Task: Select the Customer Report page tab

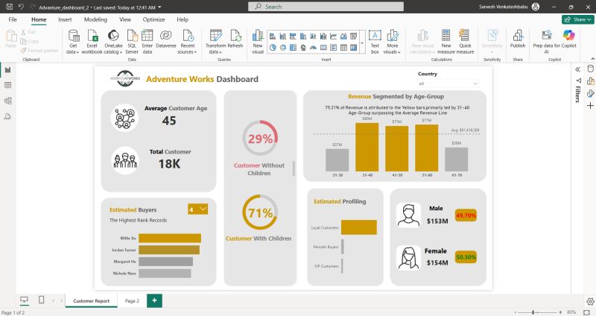Action: pyautogui.click(x=91, y=301)
